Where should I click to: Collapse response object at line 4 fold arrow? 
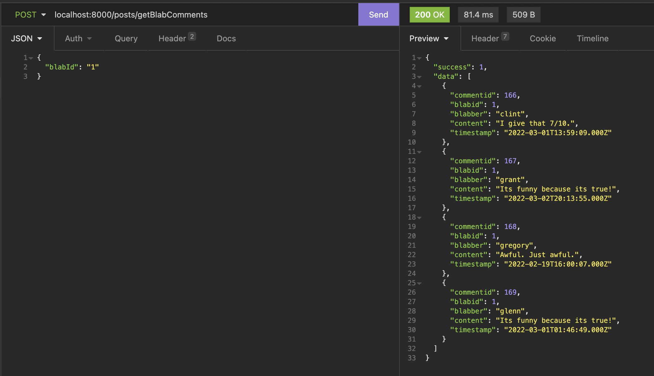pos(419,86)
